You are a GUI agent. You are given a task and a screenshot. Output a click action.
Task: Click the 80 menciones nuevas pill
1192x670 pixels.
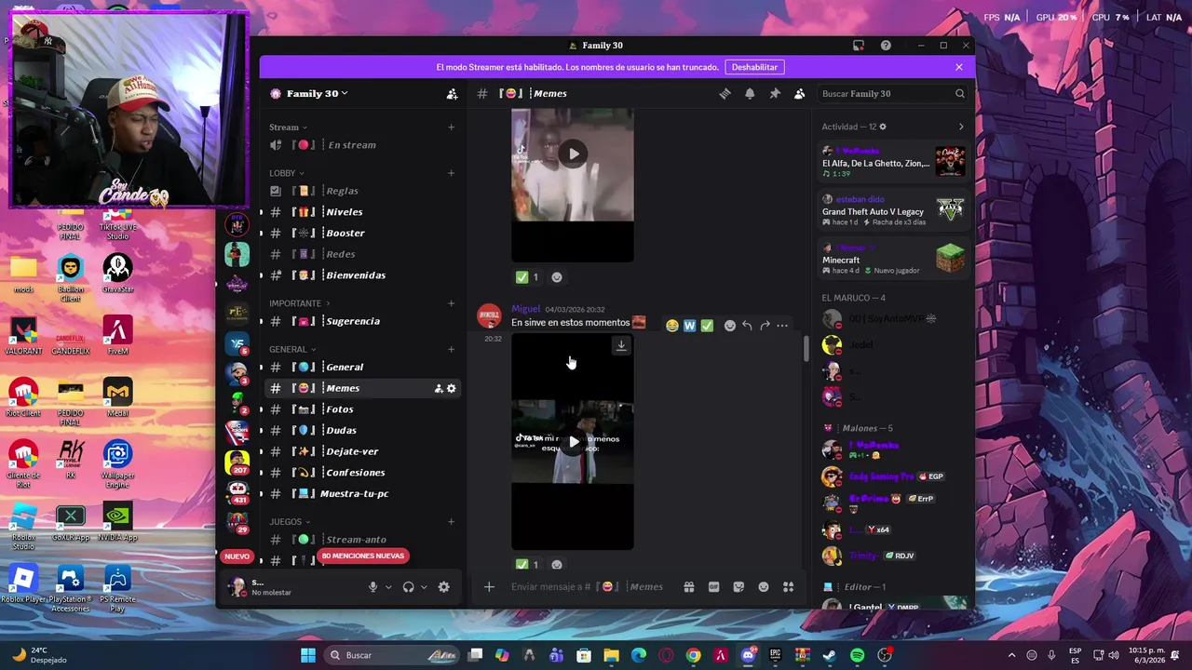pyautogui.click(x=363, y=556)
